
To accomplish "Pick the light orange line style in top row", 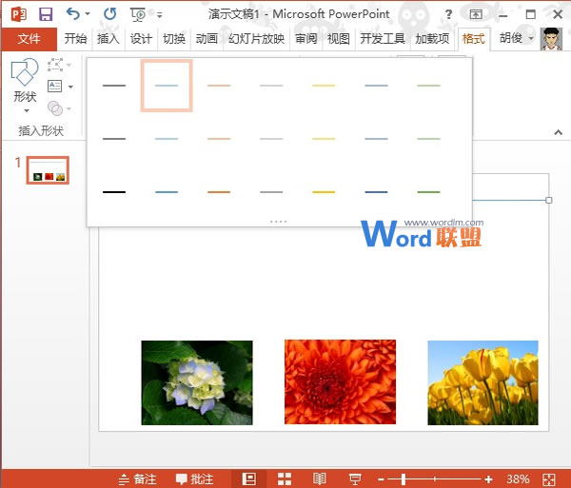I will [219, 86].
